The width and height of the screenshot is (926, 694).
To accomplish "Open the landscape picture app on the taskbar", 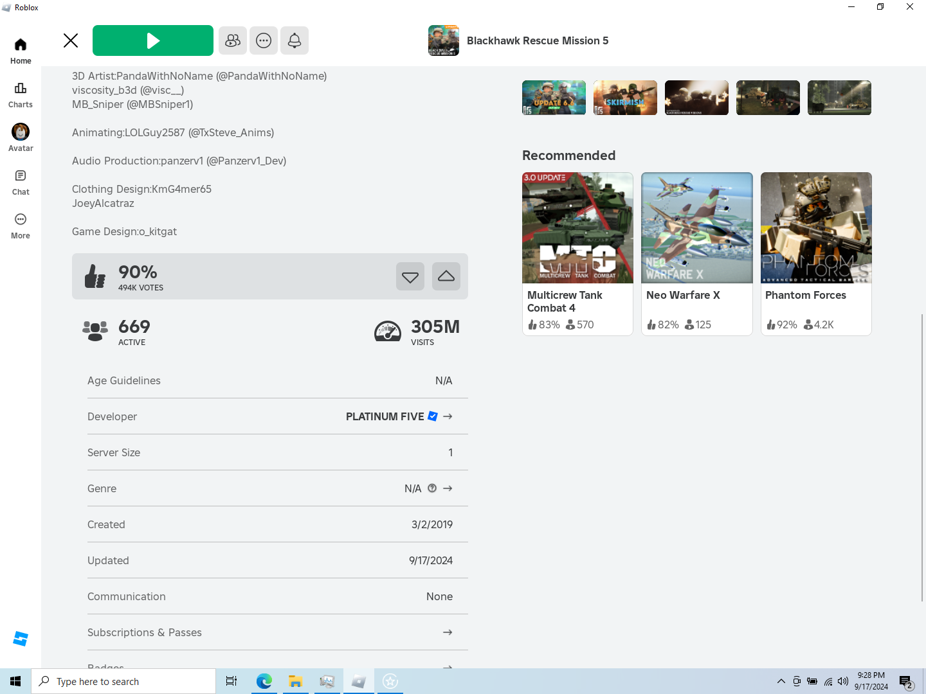I will pos(327,681).
